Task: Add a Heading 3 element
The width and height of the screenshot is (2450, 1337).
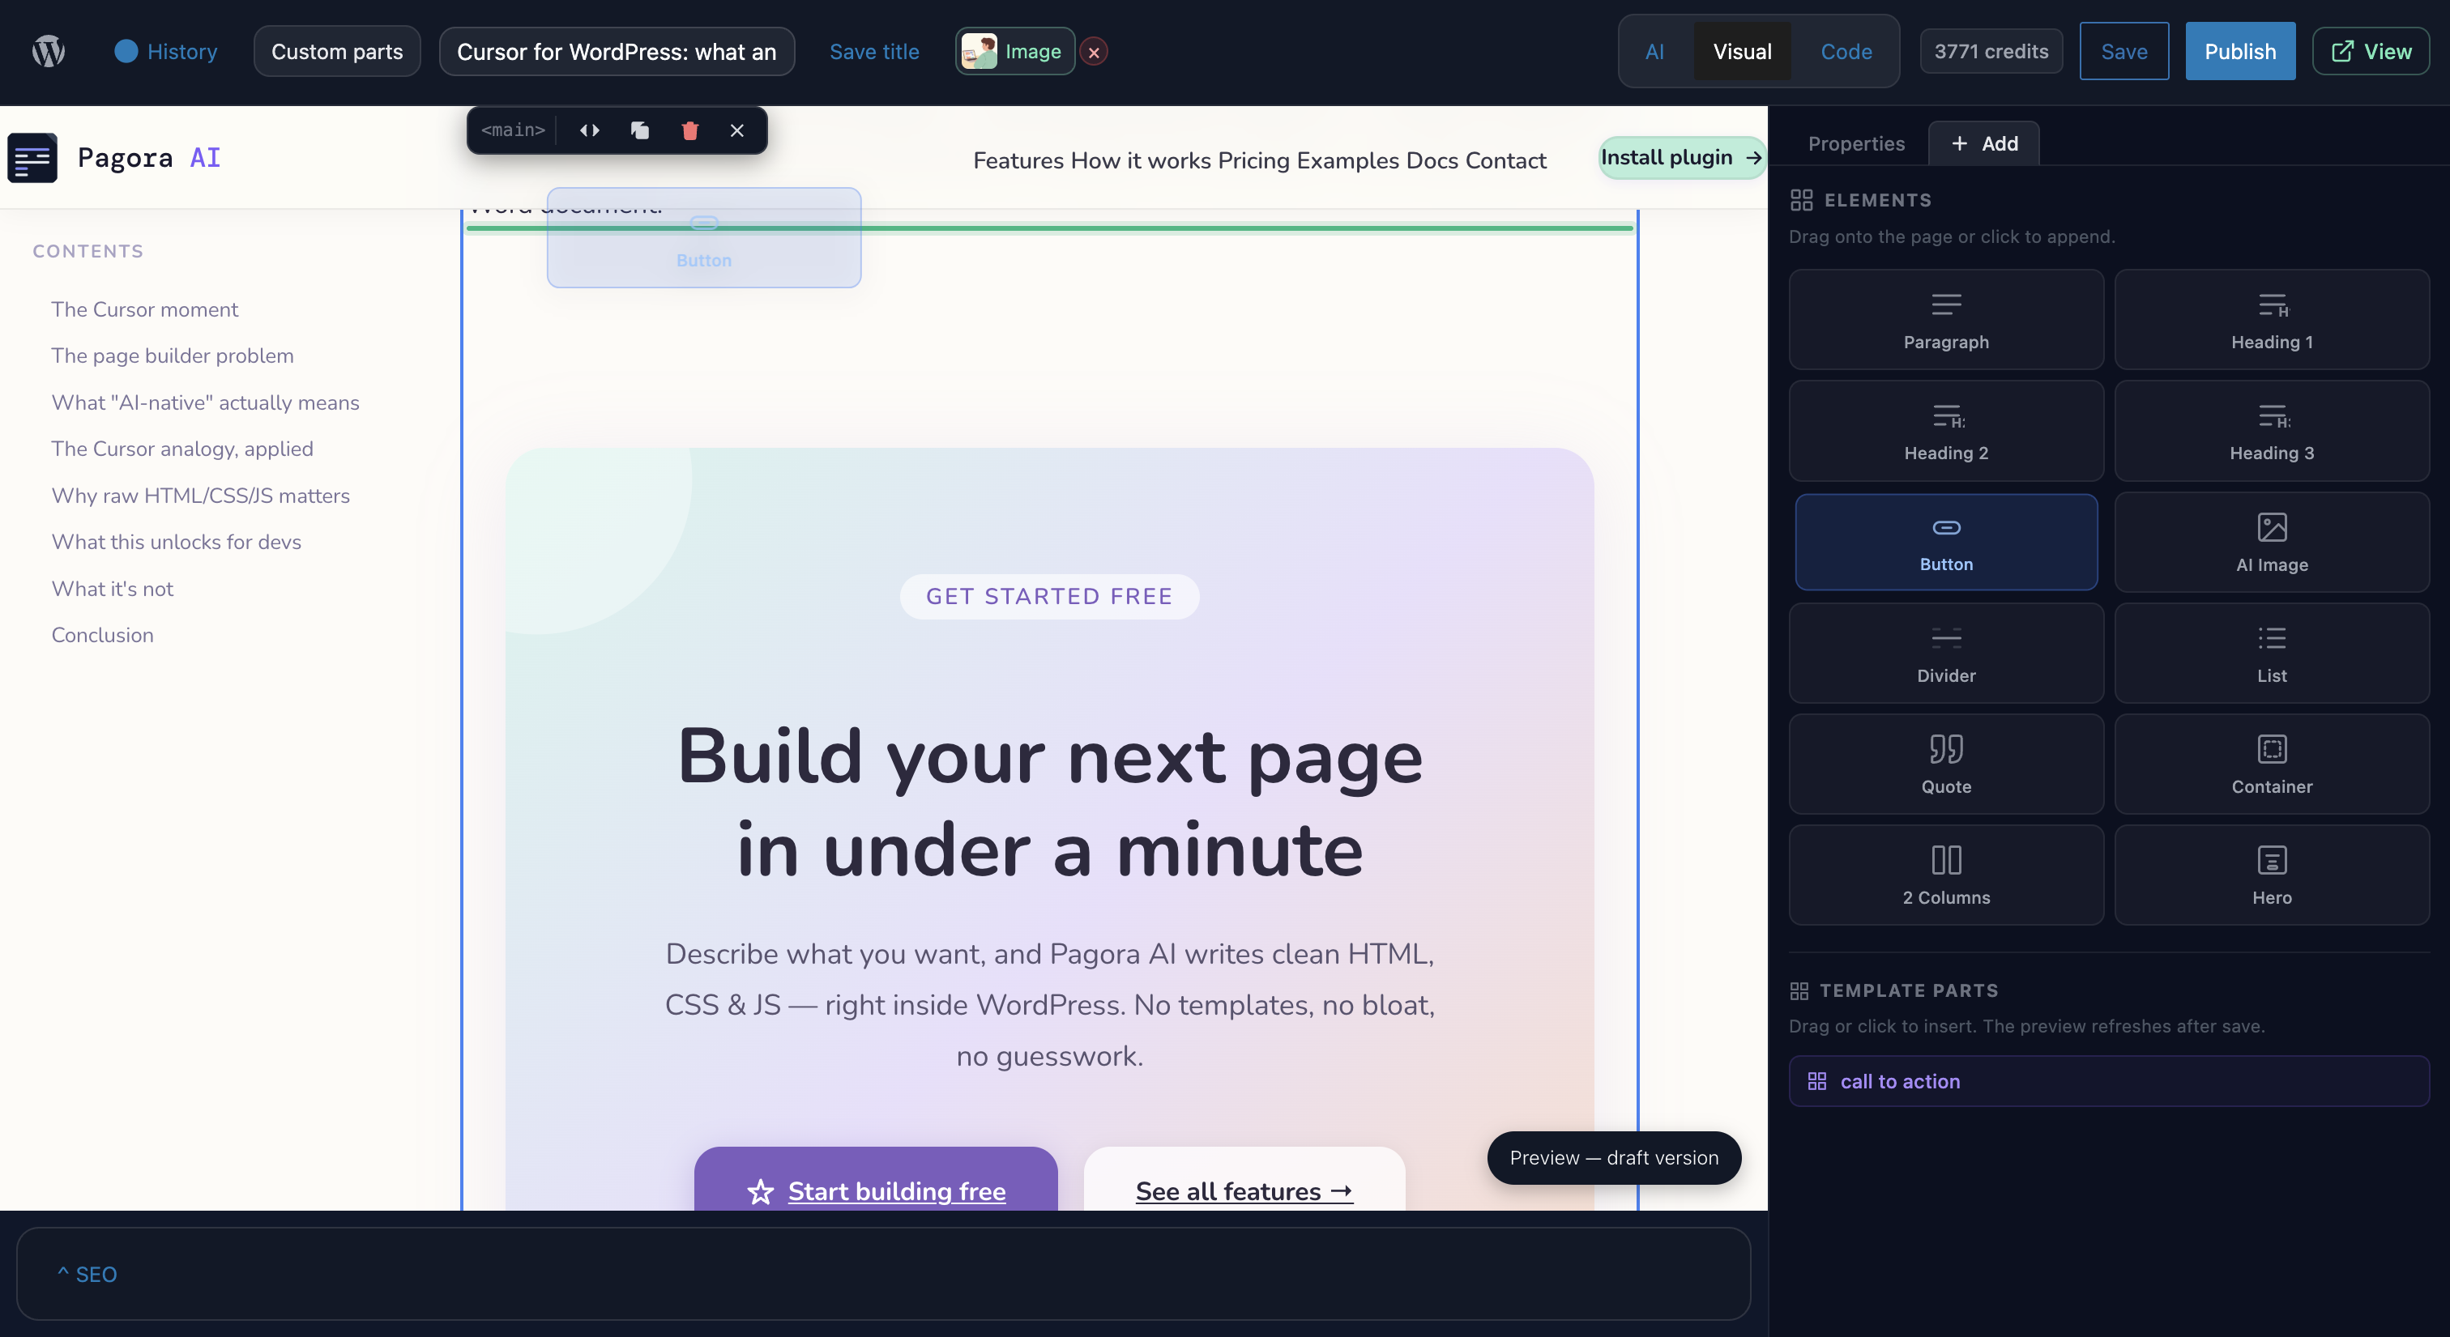Action: coord(2271,431)
